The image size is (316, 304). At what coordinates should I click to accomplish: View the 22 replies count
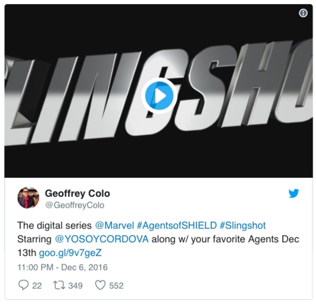tap(37, 286)
